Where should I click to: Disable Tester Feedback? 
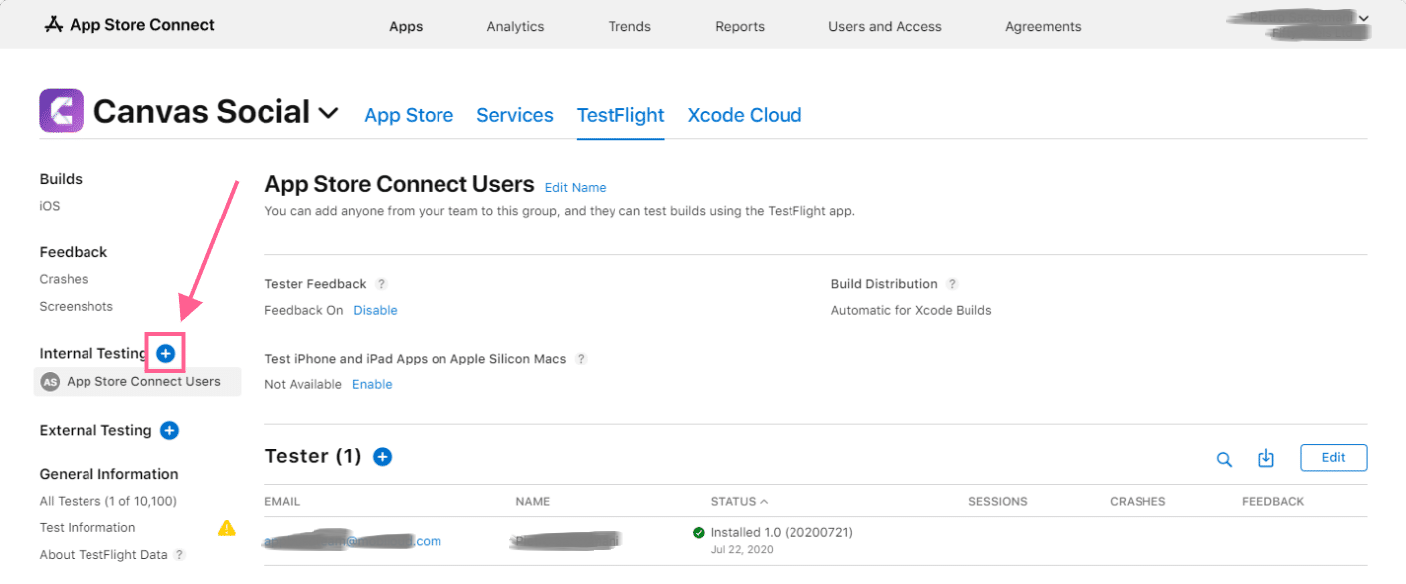375,310
